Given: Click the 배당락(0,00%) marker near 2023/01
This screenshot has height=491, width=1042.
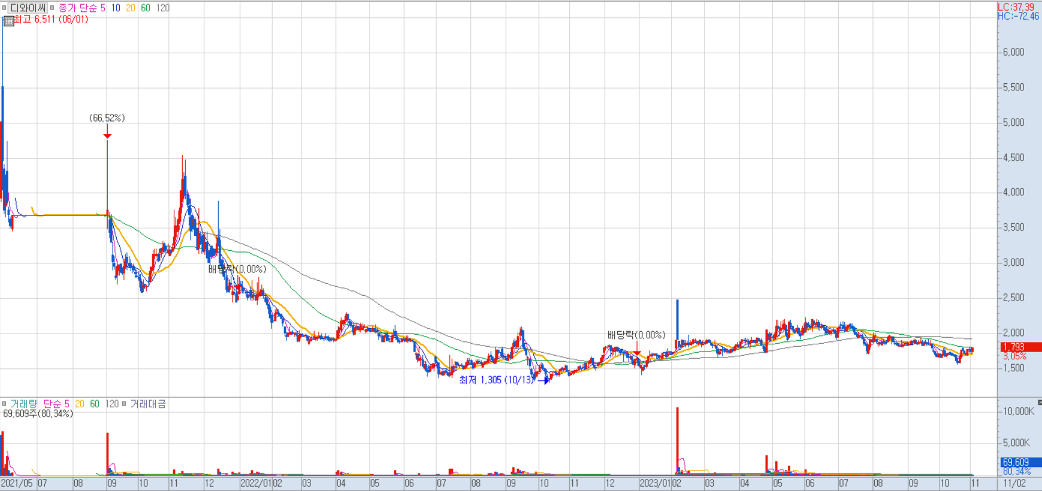Looking at the screenshot, I should click(636, 335).
